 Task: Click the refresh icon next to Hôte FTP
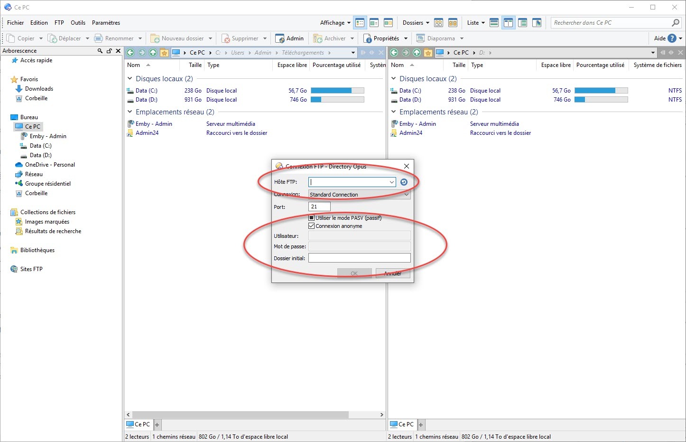(x=404, y=182)
